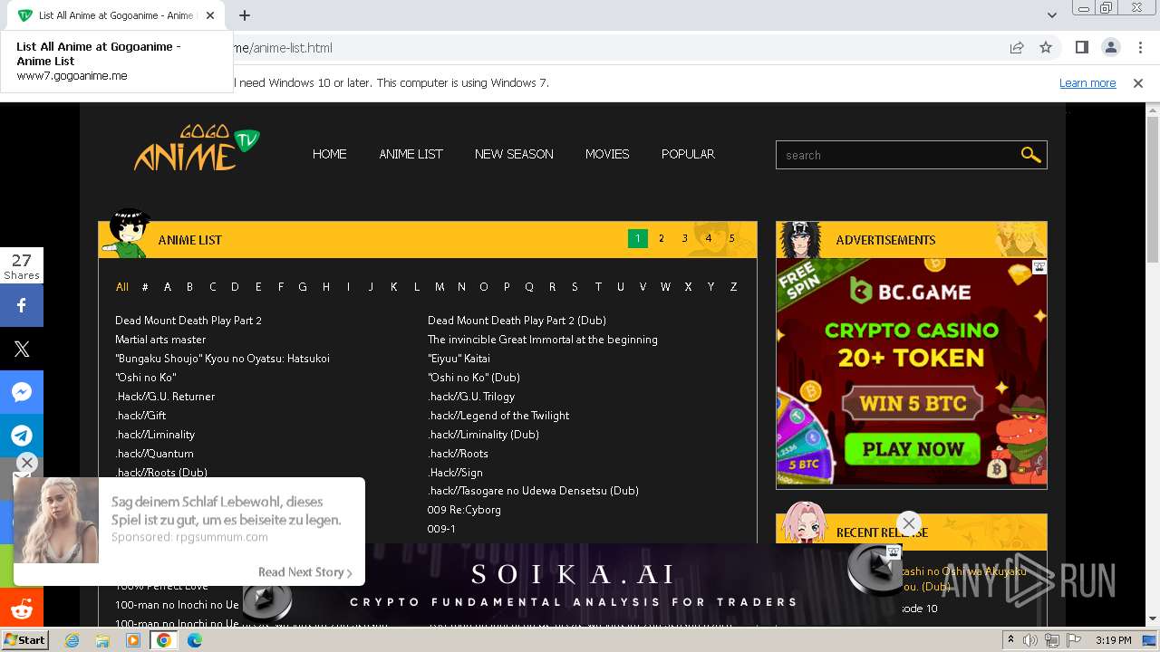Open .hack//G.U. Trilogy entry
This screenshot has width=1160, height=652.
coord(471,397)
